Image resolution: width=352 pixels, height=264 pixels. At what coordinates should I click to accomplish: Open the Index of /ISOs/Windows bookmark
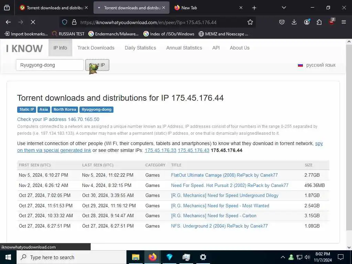169,34
